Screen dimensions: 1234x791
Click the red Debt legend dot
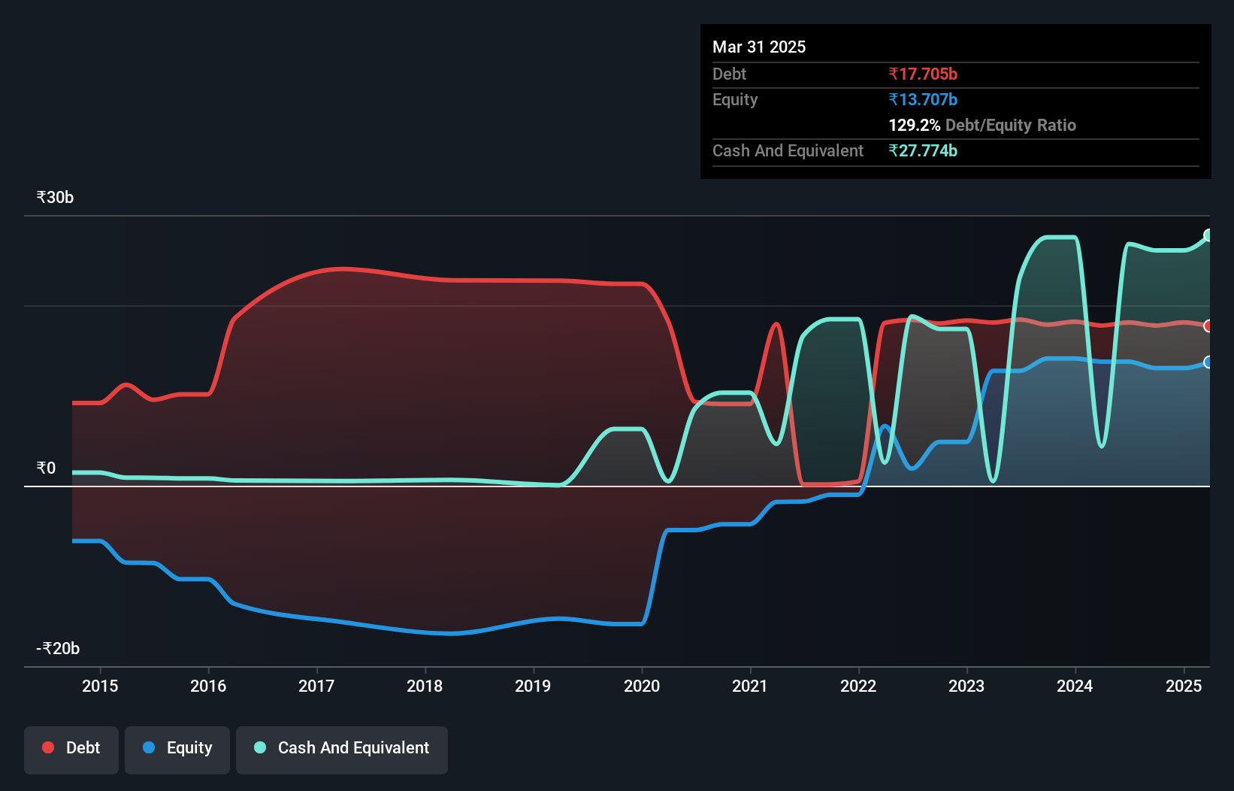pyautogui.click(x=48, y=747)
